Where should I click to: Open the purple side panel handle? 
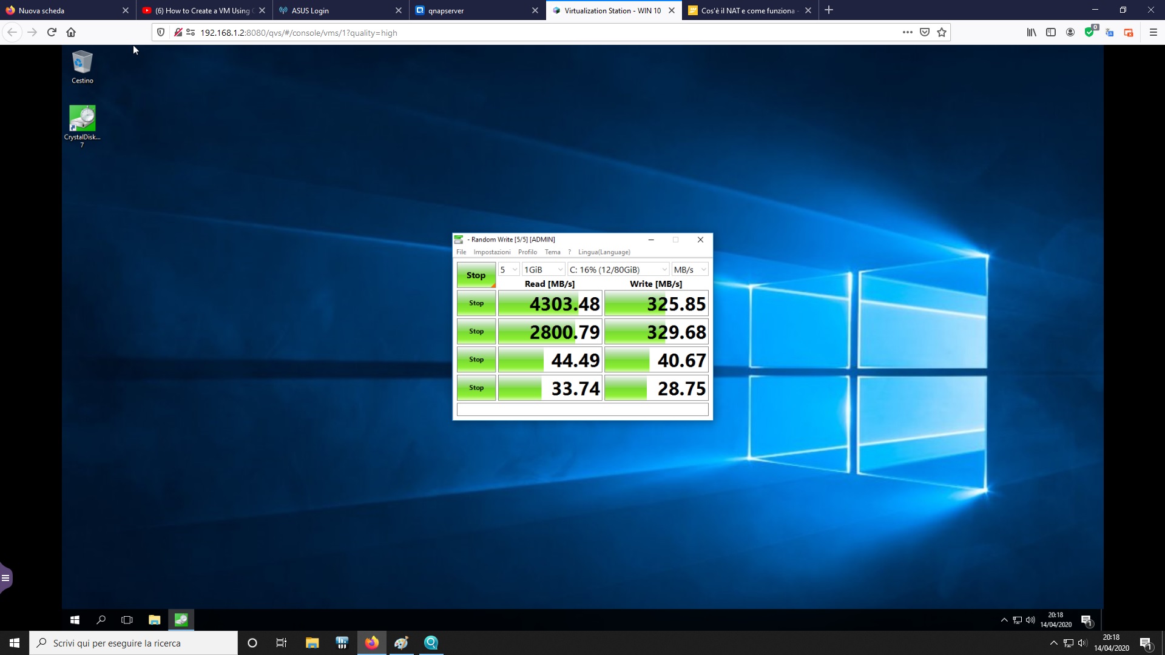pos(5,578)
